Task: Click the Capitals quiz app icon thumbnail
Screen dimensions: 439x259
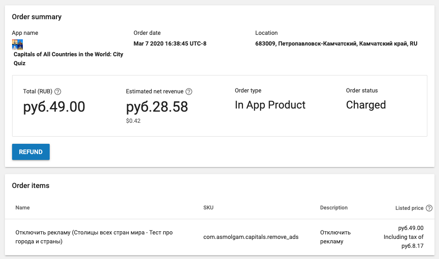Action: [x=17, y=44]
